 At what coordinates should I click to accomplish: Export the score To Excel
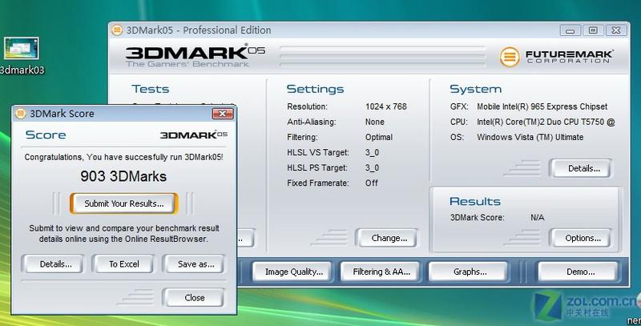click(x=124, y=264)
